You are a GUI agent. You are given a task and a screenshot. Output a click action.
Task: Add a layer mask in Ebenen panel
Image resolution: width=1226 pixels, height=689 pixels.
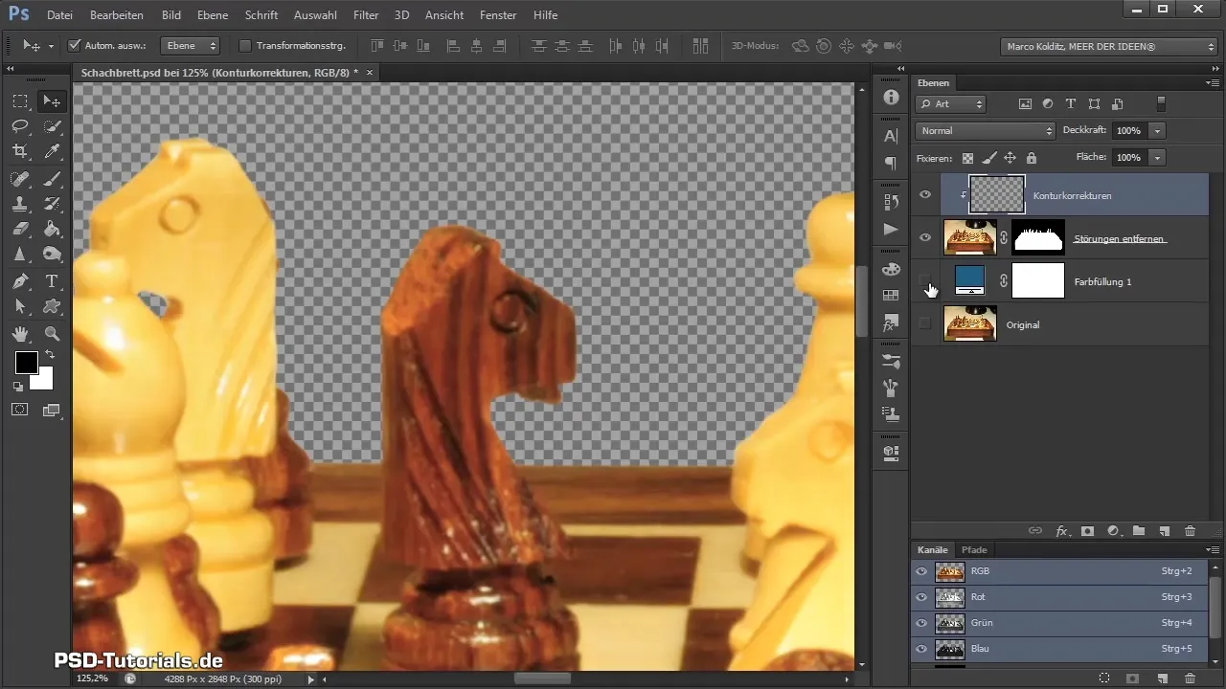click(1087, 530)
